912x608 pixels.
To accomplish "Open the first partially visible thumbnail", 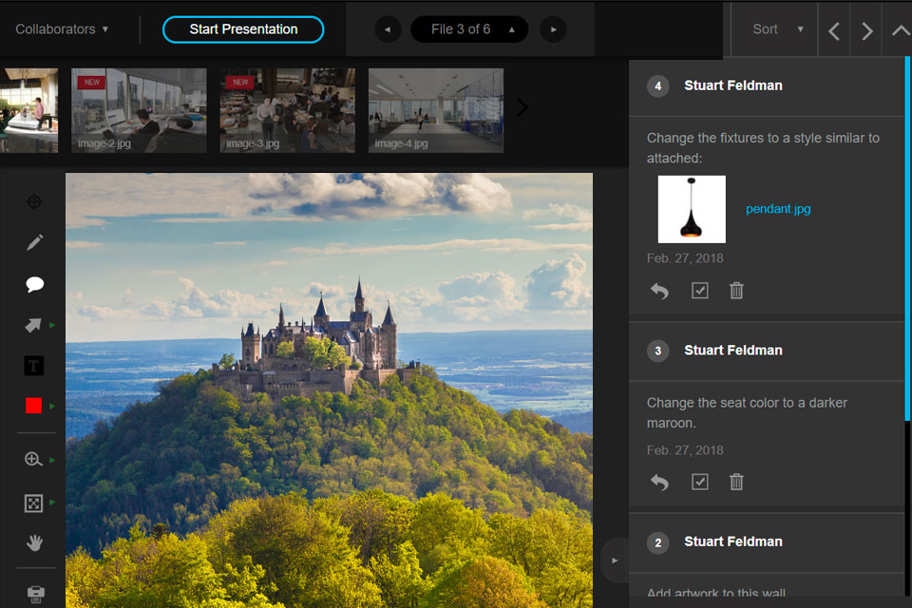I will pyautogui.click(x=28, y=110).
